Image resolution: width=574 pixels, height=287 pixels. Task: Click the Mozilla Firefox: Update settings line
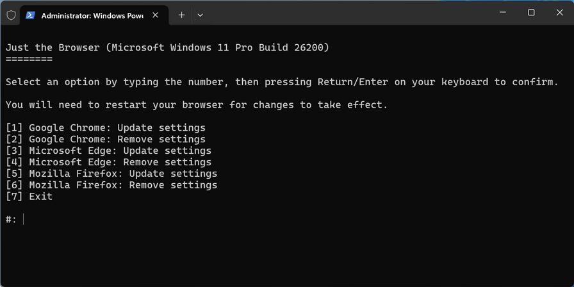coord(111,174)
